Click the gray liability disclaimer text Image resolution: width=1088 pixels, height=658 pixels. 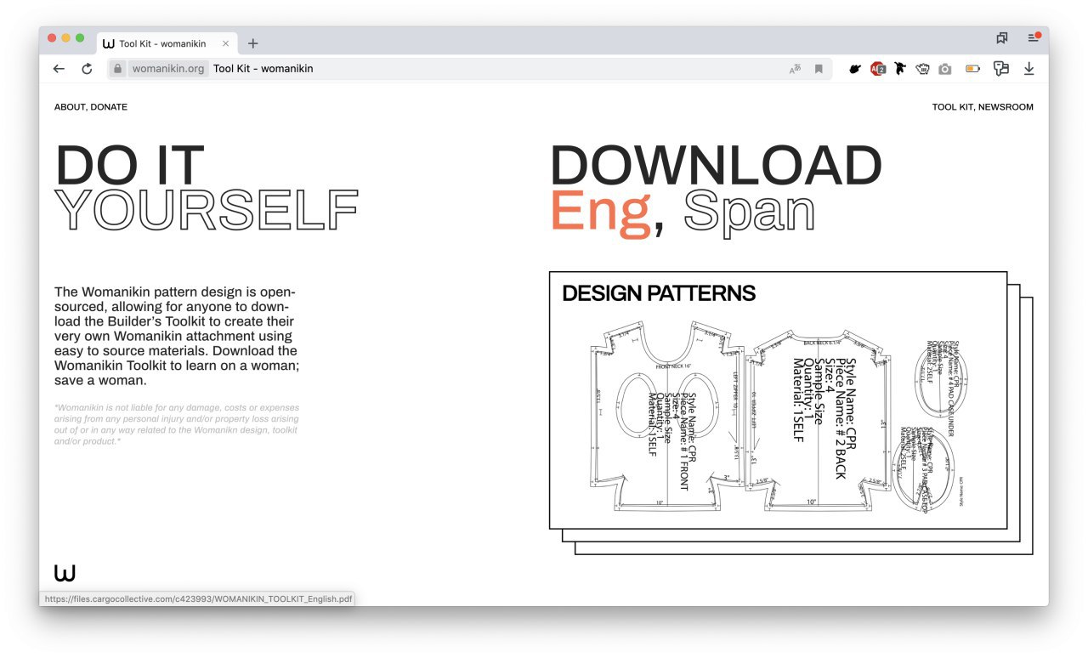coord(177,424)
